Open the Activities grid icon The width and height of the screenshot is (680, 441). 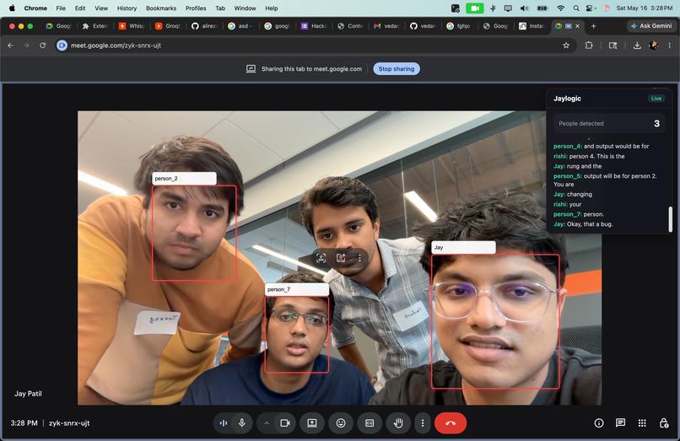(x=642, y=422)
